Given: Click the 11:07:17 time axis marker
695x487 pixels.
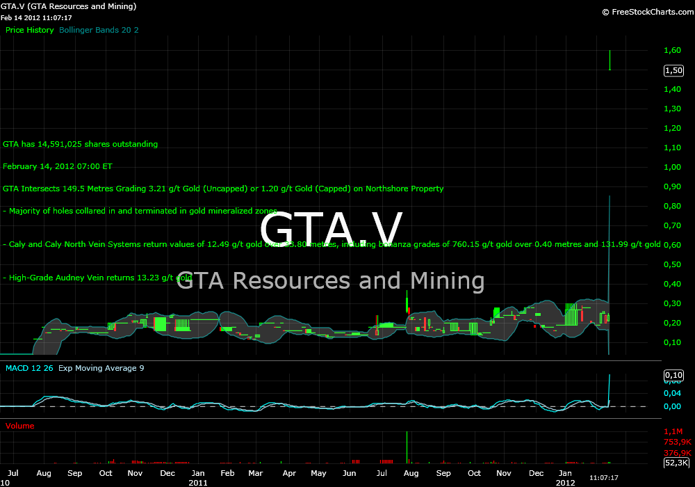Looking at the screenshot, I should tap(604, 478).
